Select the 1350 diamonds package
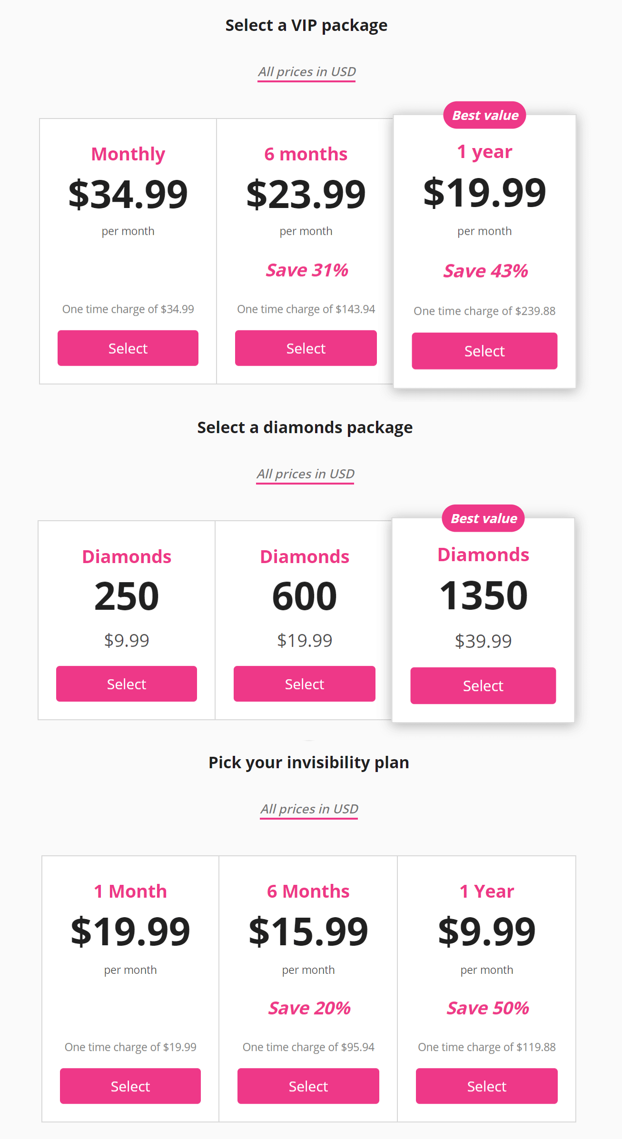 click(x=483, y=685)
